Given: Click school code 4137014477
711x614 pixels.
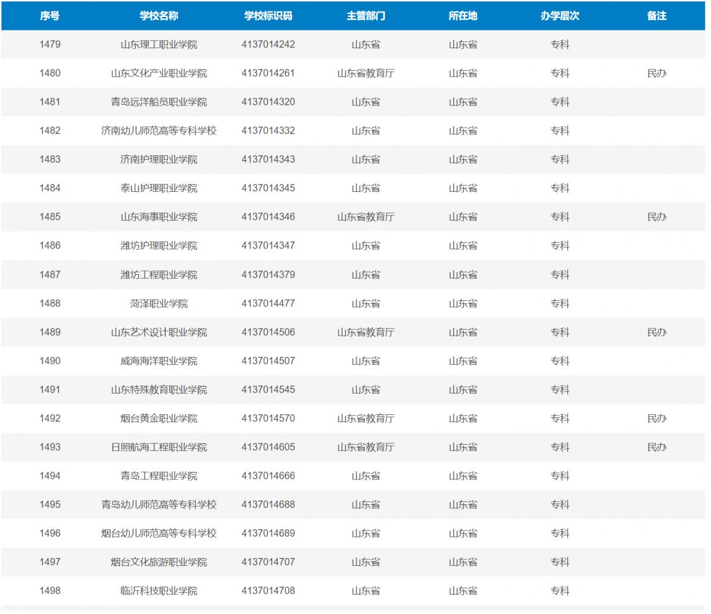Looking at the screenshot, I should pos(268,303).
